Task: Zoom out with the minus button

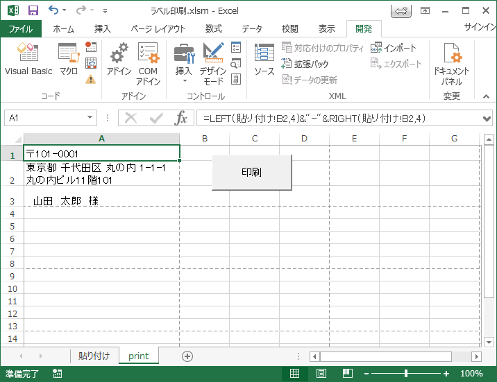Action: pos(367,374)
